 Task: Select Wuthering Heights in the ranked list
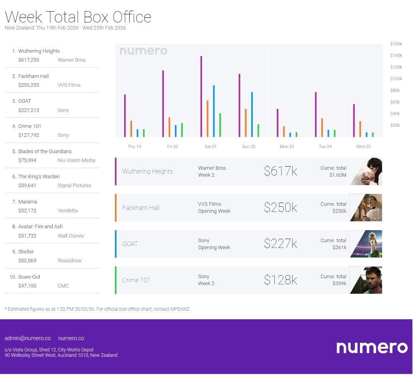(x=39, y=51)
